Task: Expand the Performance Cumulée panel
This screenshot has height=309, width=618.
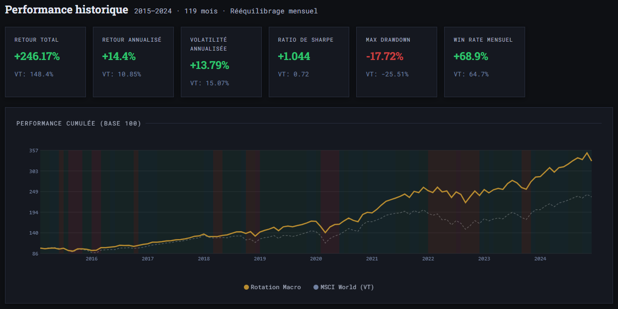Action: point(309,203)
